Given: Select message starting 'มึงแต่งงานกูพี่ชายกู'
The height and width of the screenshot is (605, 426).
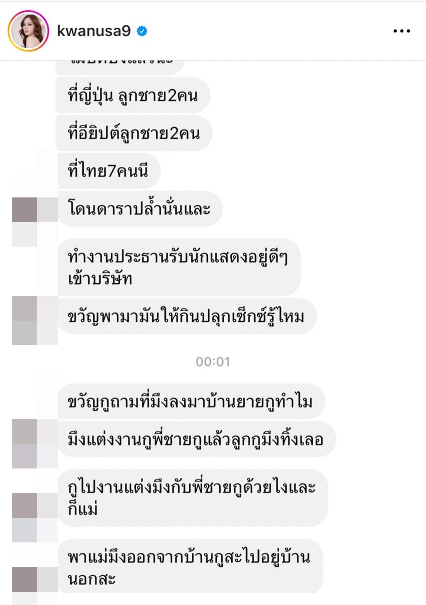Looking at the screenshot, I should 196,439.
